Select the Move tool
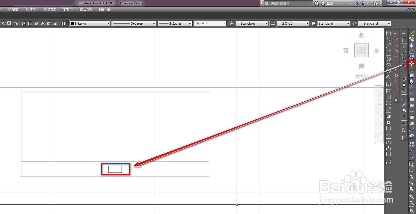 (412, 63)
